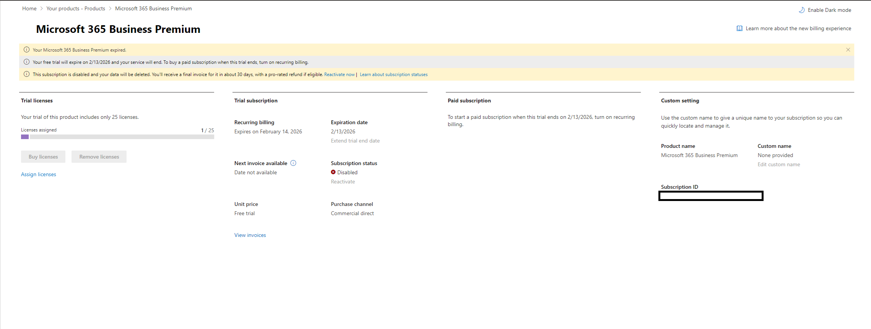Click the Remove licenses button
871x329 pixels.
pos(99,157)
